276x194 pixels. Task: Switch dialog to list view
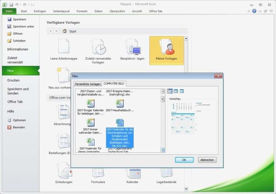(x=176, y=91)
